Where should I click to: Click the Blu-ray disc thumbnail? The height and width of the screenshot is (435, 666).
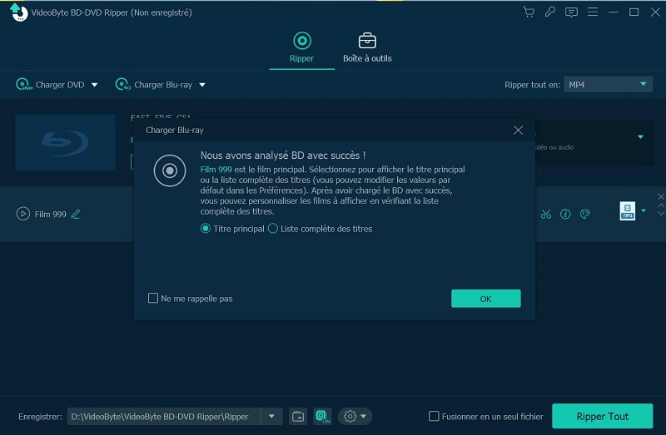pyautogui.click(x=65, y=142)
